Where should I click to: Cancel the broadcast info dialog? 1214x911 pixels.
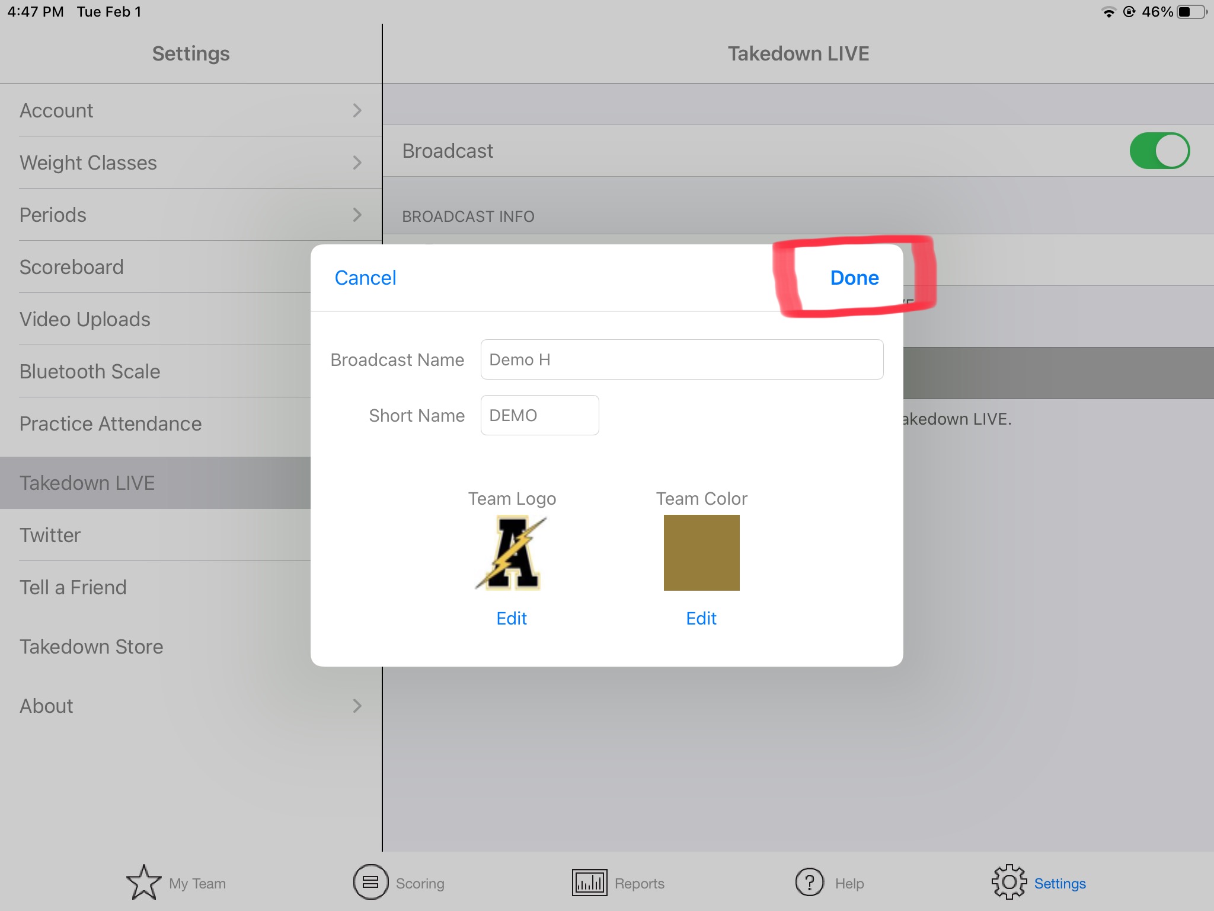pyautogui.click(x=365, y=278)
